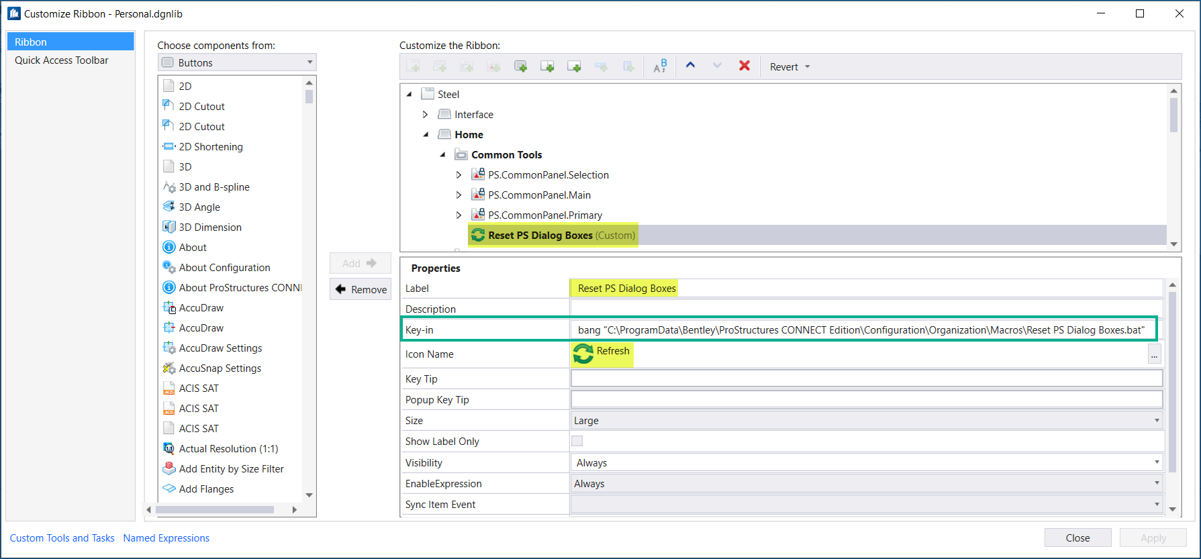This screenshot has height=559, width=1201.
Task: Click the About Configuration icon
Action: coord(169,267)
